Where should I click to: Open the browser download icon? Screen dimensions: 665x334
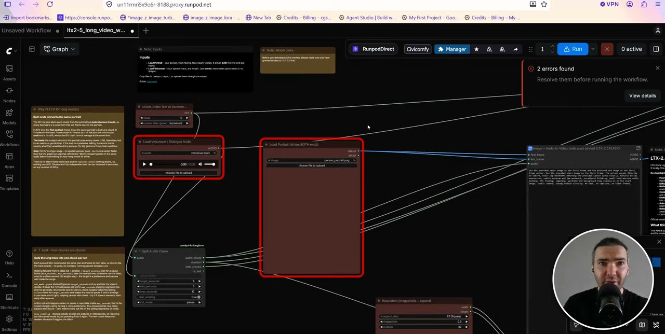tap(533, 4)
